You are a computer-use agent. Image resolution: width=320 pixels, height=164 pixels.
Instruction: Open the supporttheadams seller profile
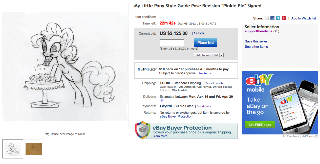point(259,31)
